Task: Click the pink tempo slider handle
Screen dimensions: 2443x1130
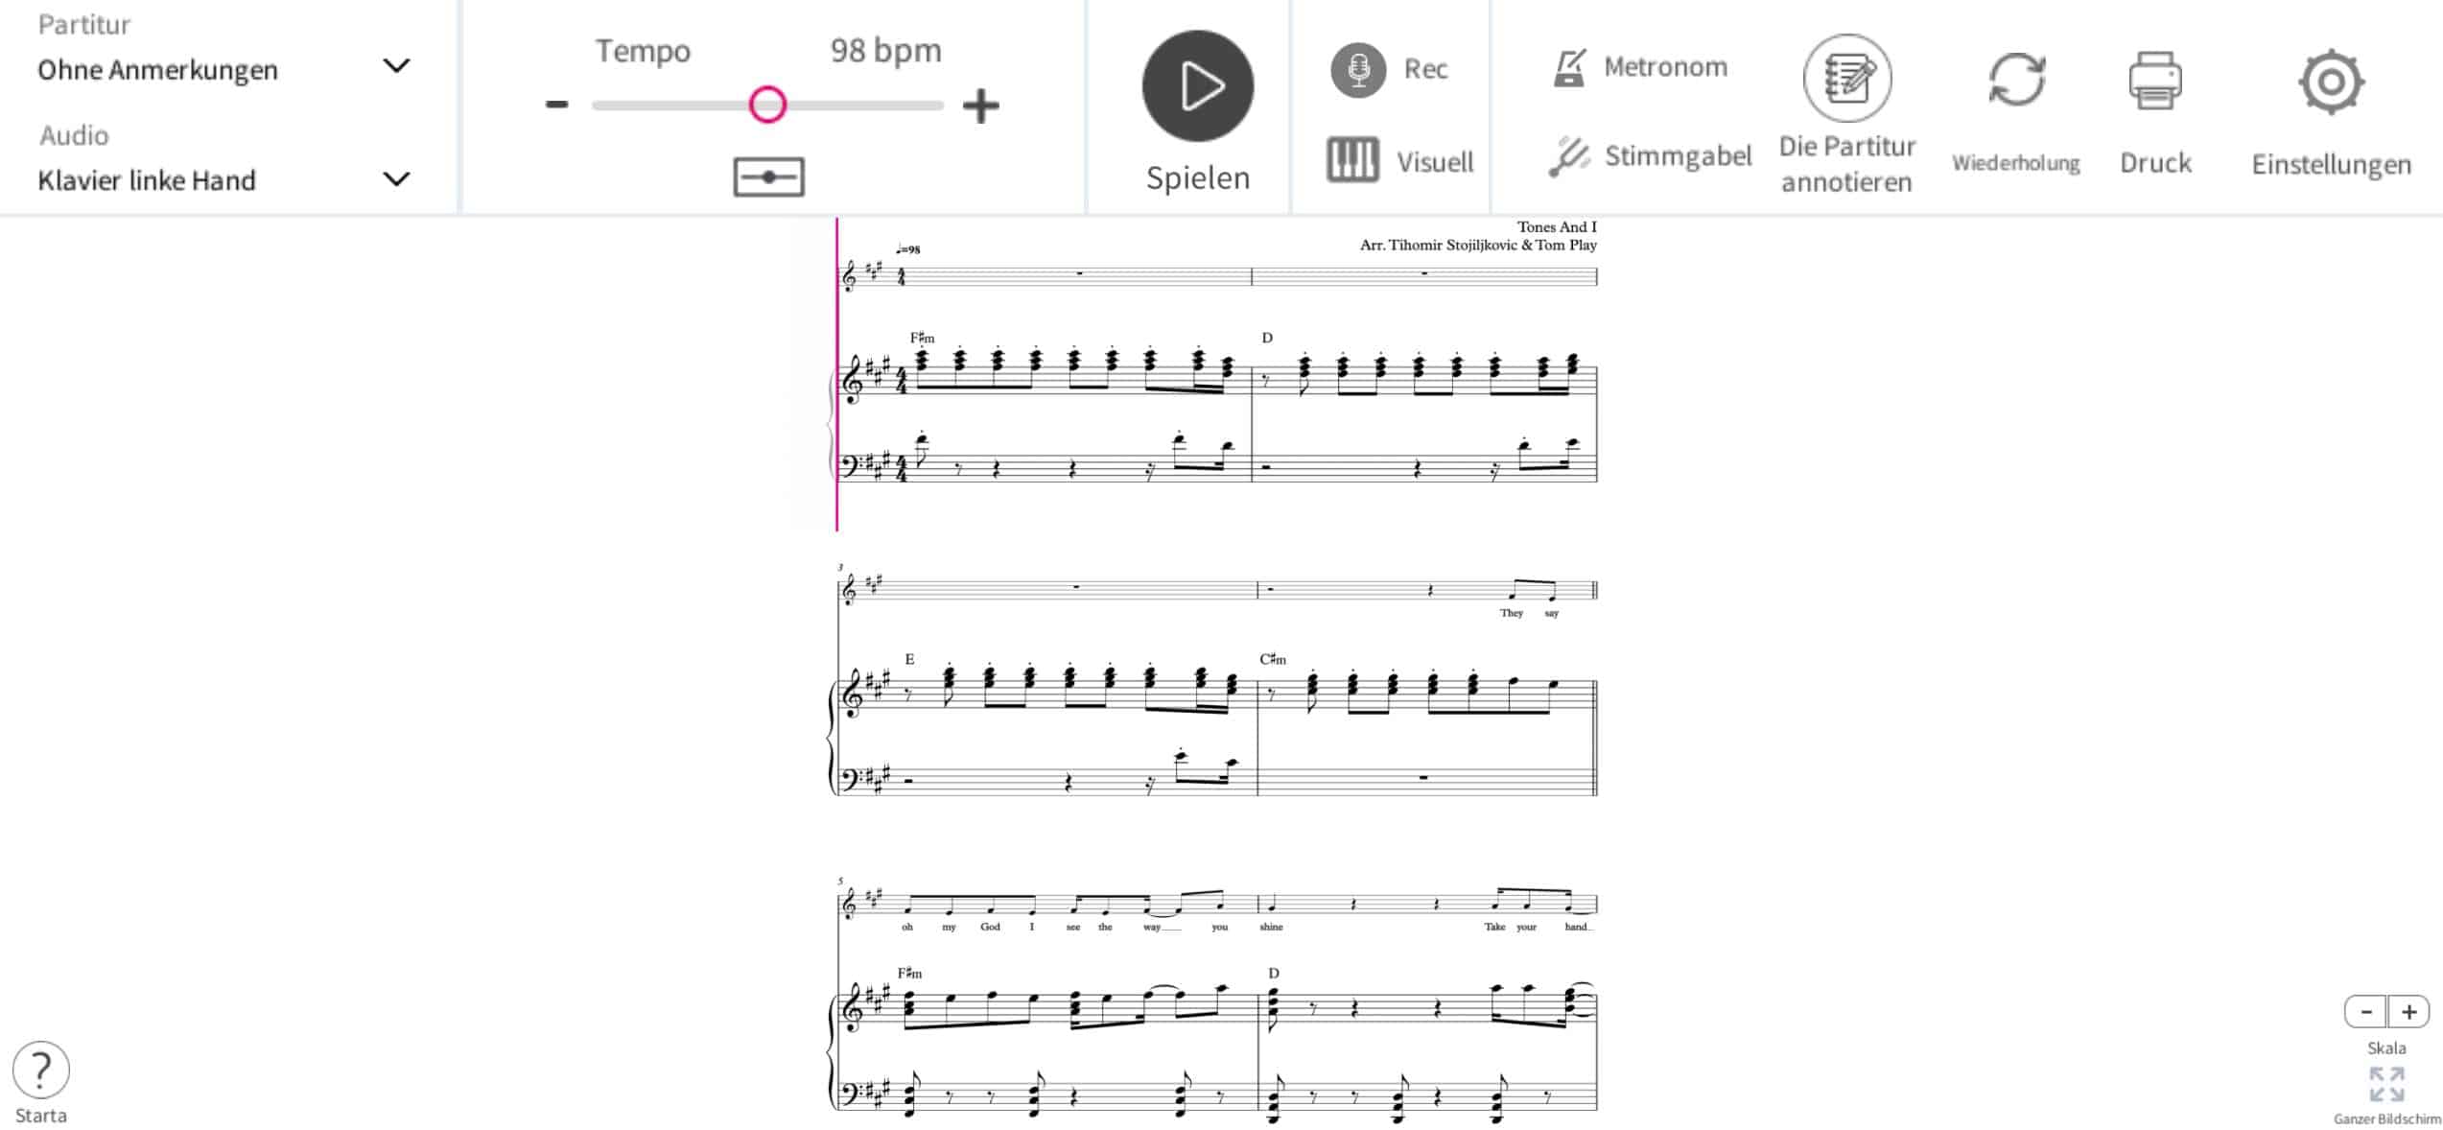Action: tap(767, 105)
